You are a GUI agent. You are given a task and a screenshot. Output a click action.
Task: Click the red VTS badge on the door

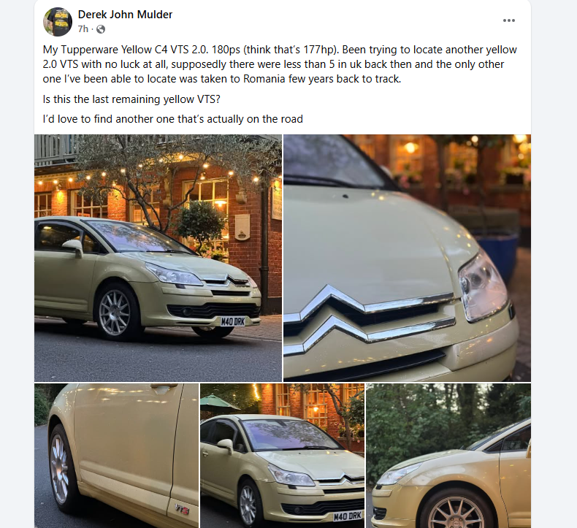coord(182,508)
